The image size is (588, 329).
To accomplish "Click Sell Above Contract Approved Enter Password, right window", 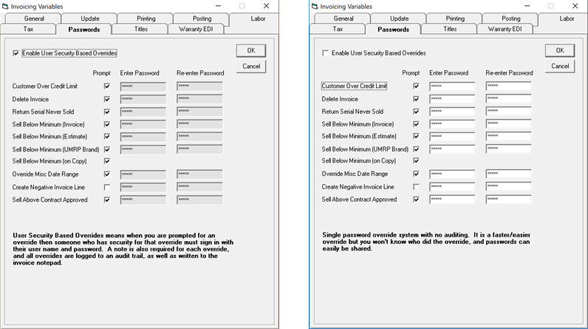I will (452, 199).
